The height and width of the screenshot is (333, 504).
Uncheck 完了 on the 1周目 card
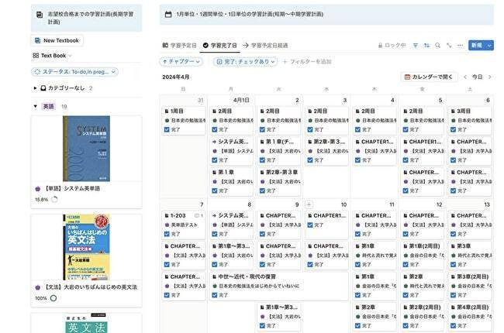167,130
